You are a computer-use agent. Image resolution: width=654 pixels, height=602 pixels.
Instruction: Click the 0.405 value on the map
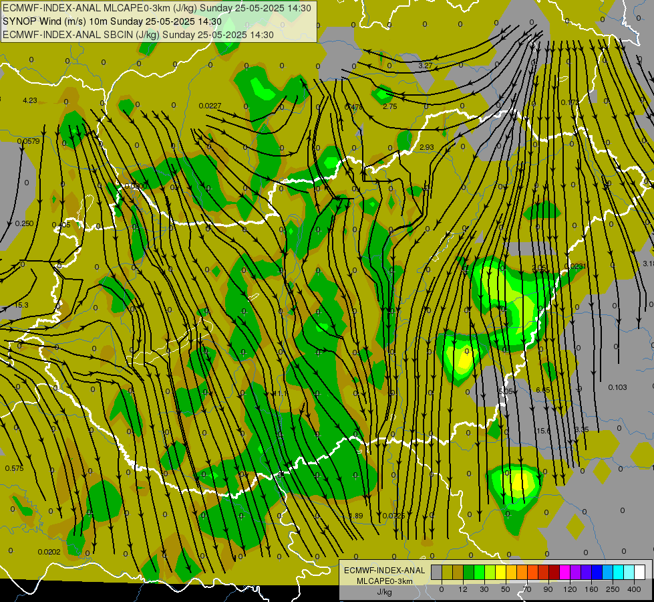61,225
